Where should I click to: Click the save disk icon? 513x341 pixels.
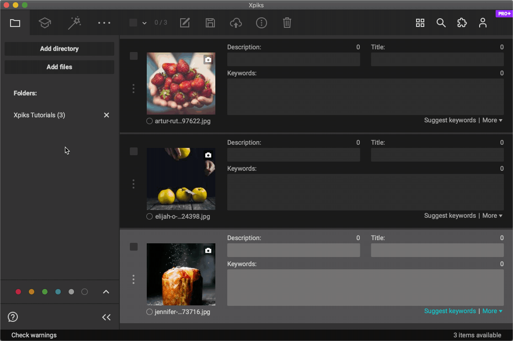(210, 23)
